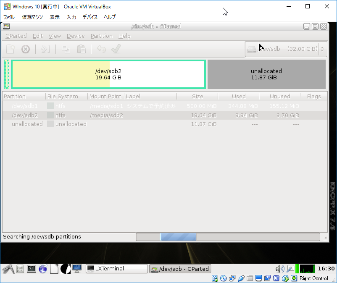Open the Partition menu in GParted

point(101,36)
